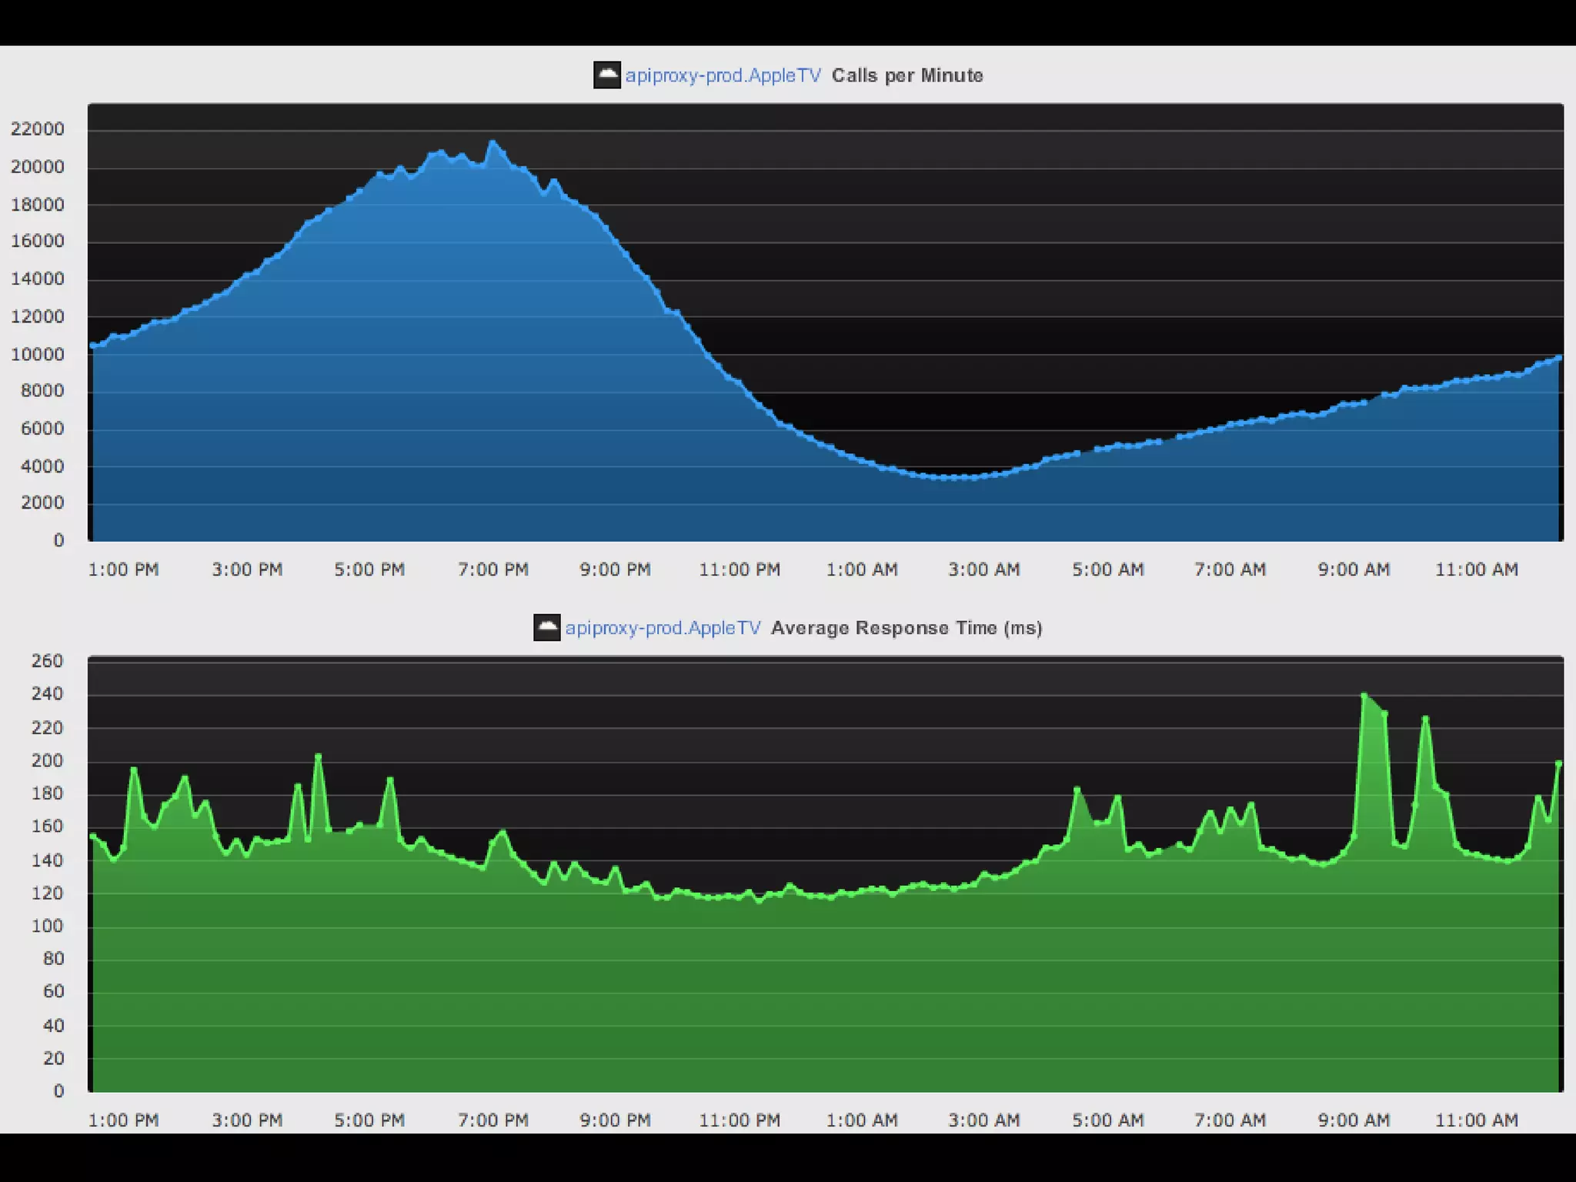The height and width of the screenshot is (1182, 1576).
Task: Click 9:00 AM label under the green chart
Action: 1354,1120
